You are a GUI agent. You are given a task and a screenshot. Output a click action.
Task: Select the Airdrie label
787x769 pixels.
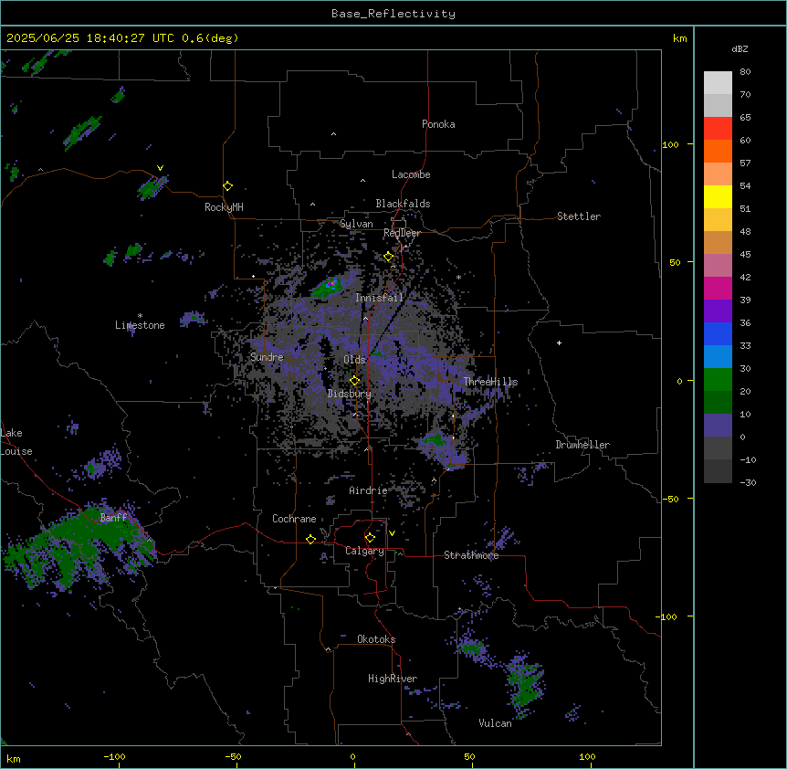point(368,490)
